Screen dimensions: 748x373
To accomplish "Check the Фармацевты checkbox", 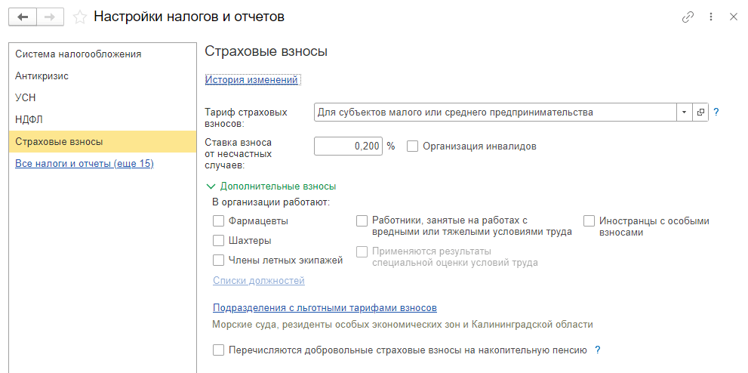I will 219,221.
